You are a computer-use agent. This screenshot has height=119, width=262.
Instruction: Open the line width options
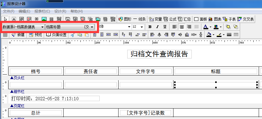[x=229, y=35]
